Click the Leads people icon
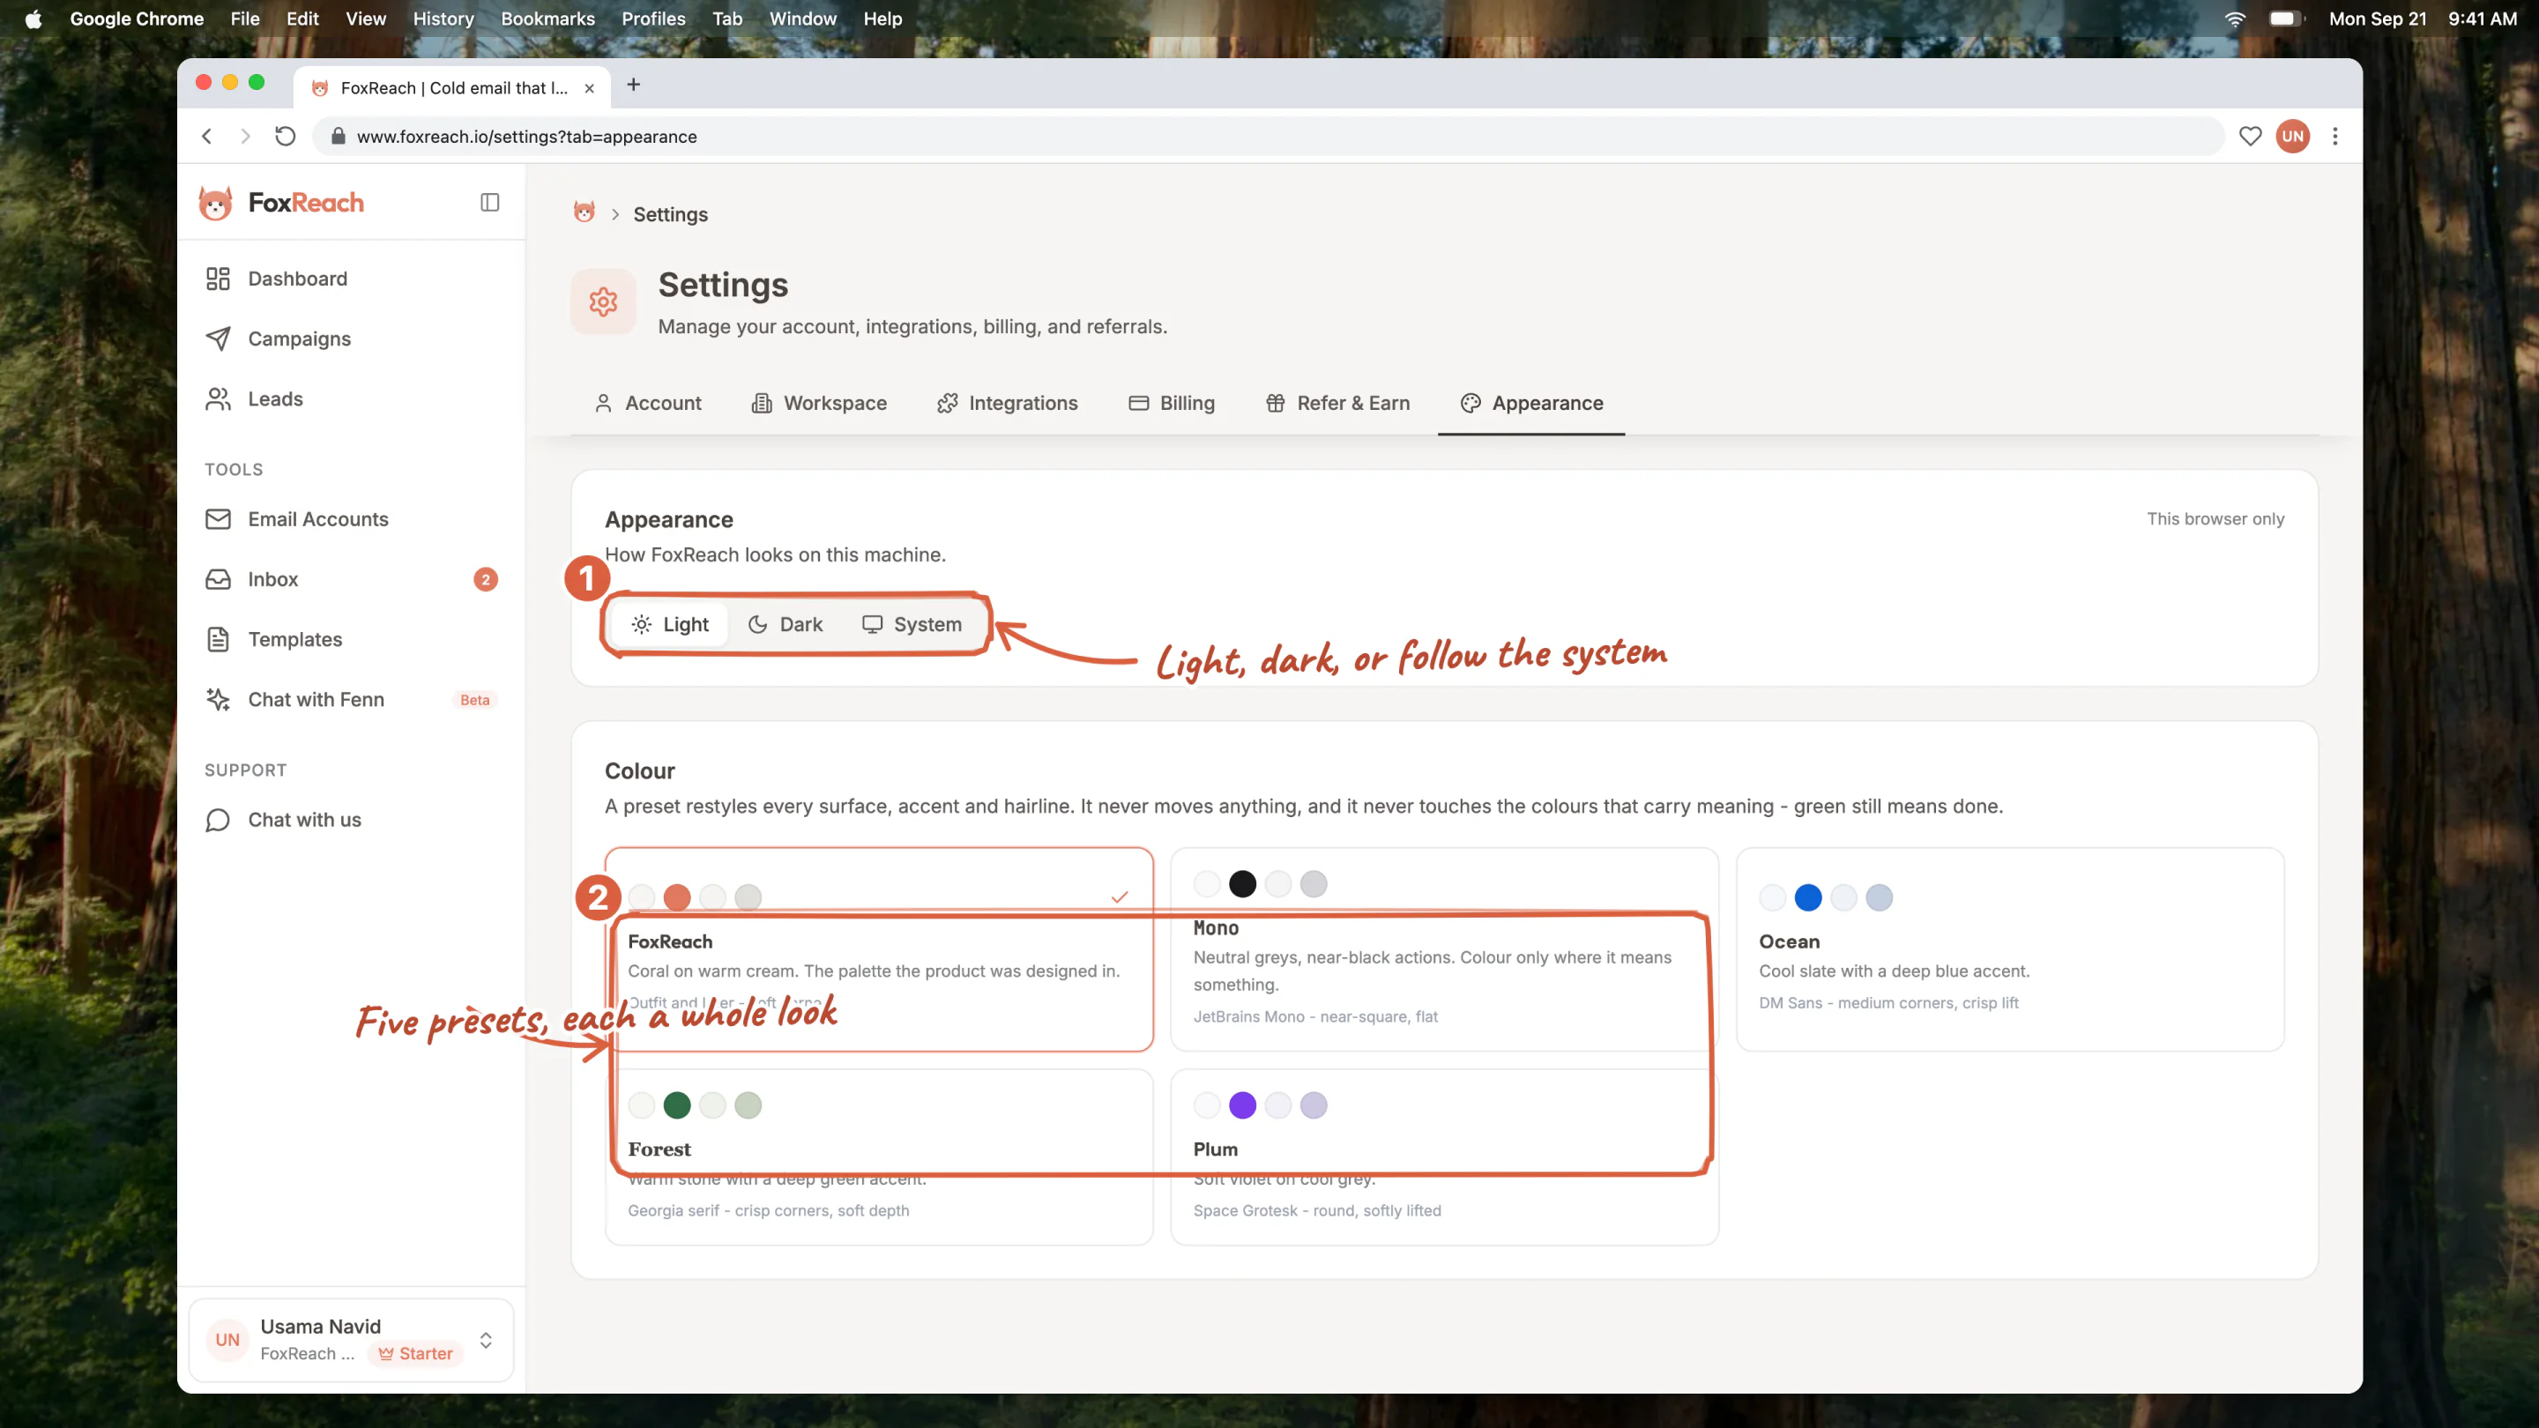 click(218, 399)
